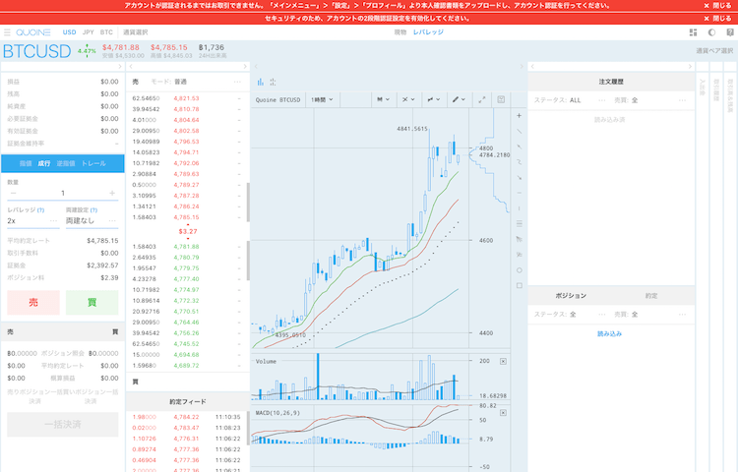Open 通貨ペア選択 pair selector
The width and height of the screenshot is (738, 472).
click(x=714, y=51)
